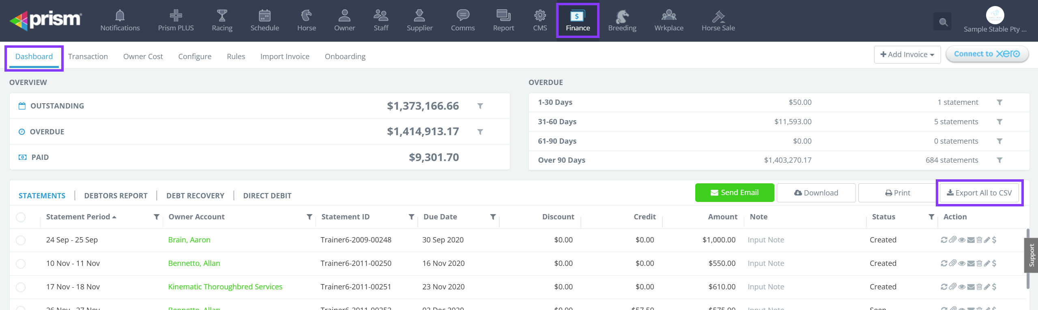Click the refresh icon on Brain, Aaron row
1038x310 pixels.
click(x=944, y=240)
